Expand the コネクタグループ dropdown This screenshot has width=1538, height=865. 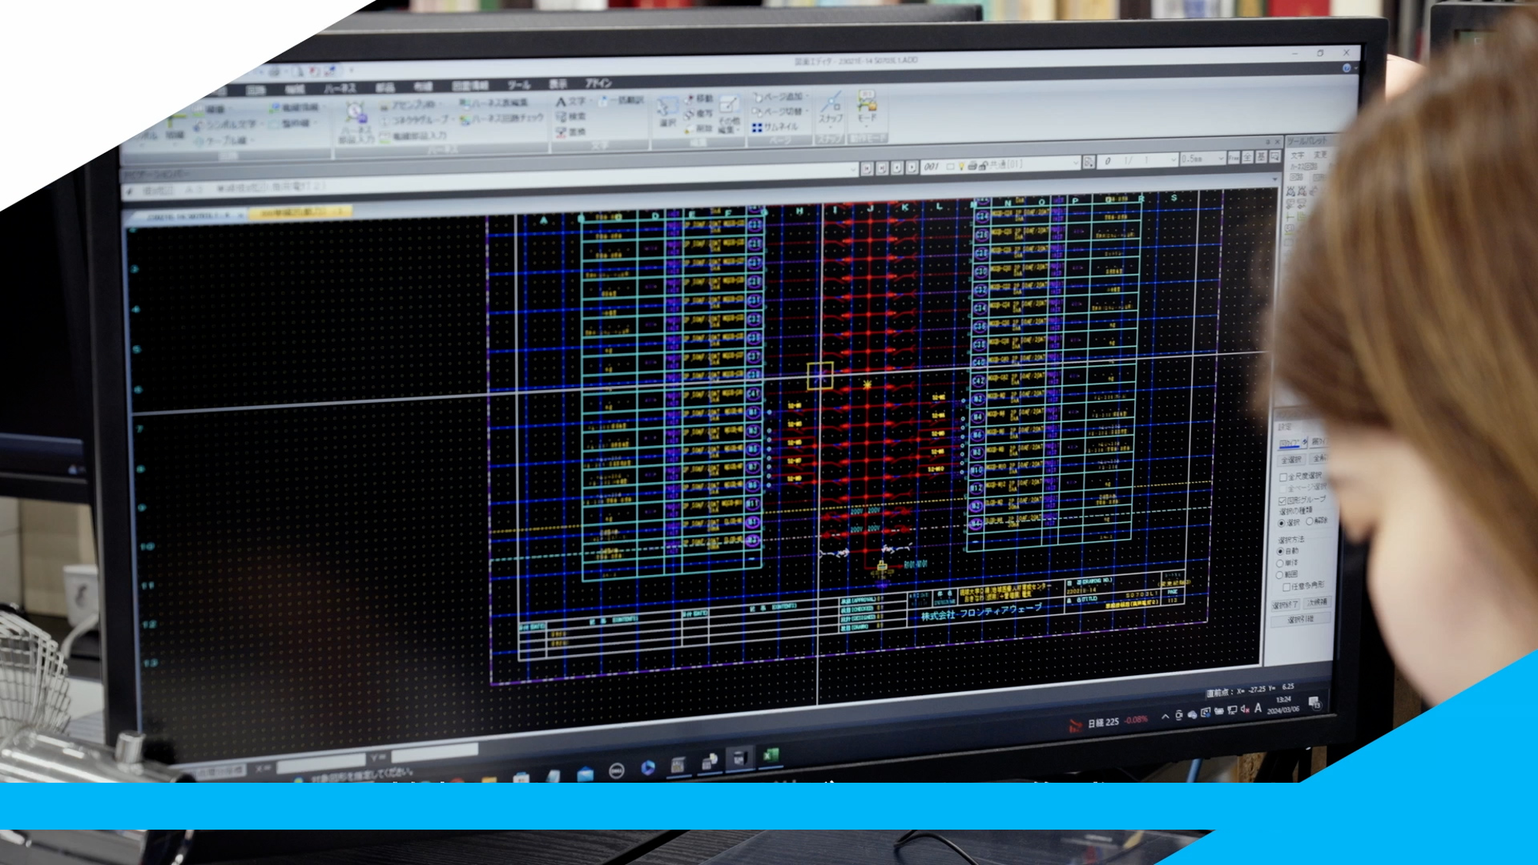tap(453, 118)
